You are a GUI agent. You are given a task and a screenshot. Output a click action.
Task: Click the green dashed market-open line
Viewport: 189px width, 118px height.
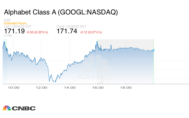tap(6, 66)
